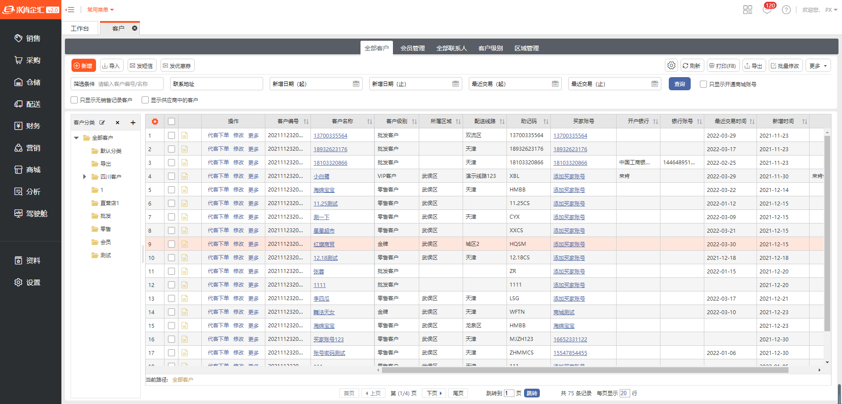Open the apps grid icon in header
Screen dimensions: 842x404
point(748,10)
